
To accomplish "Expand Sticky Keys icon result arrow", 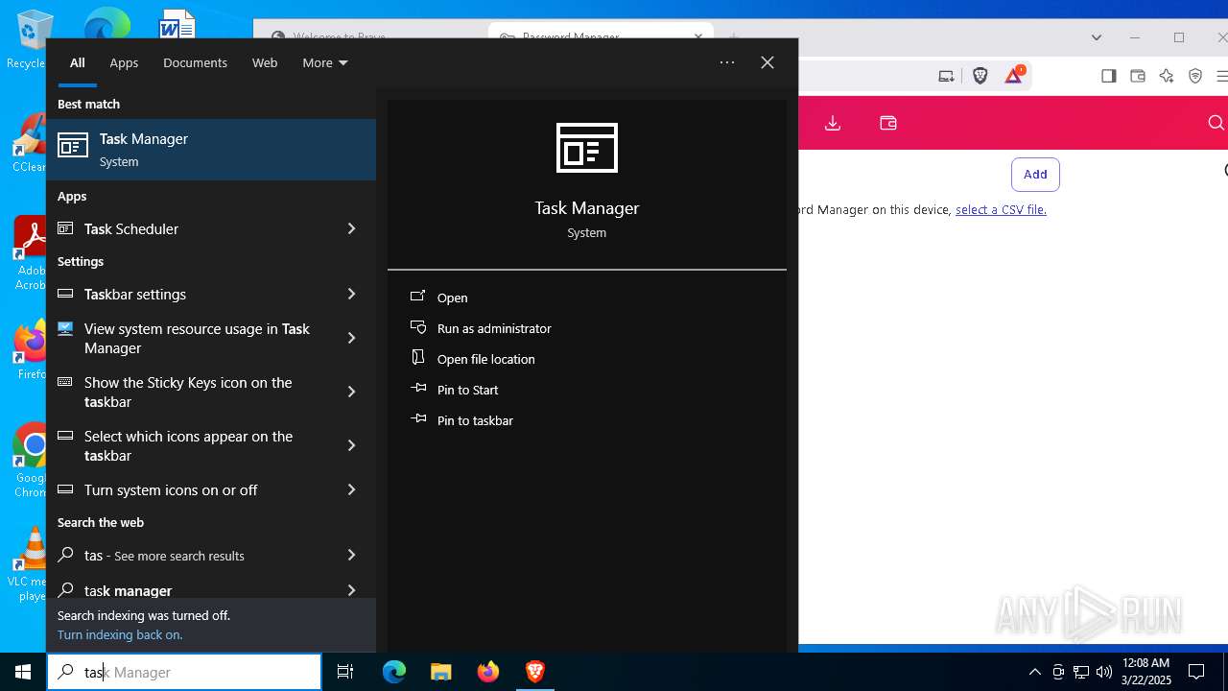I will (351, 392).
